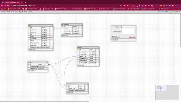The image size is (181, 102).
Task: Open the Export menu
Action: point(21,12)
